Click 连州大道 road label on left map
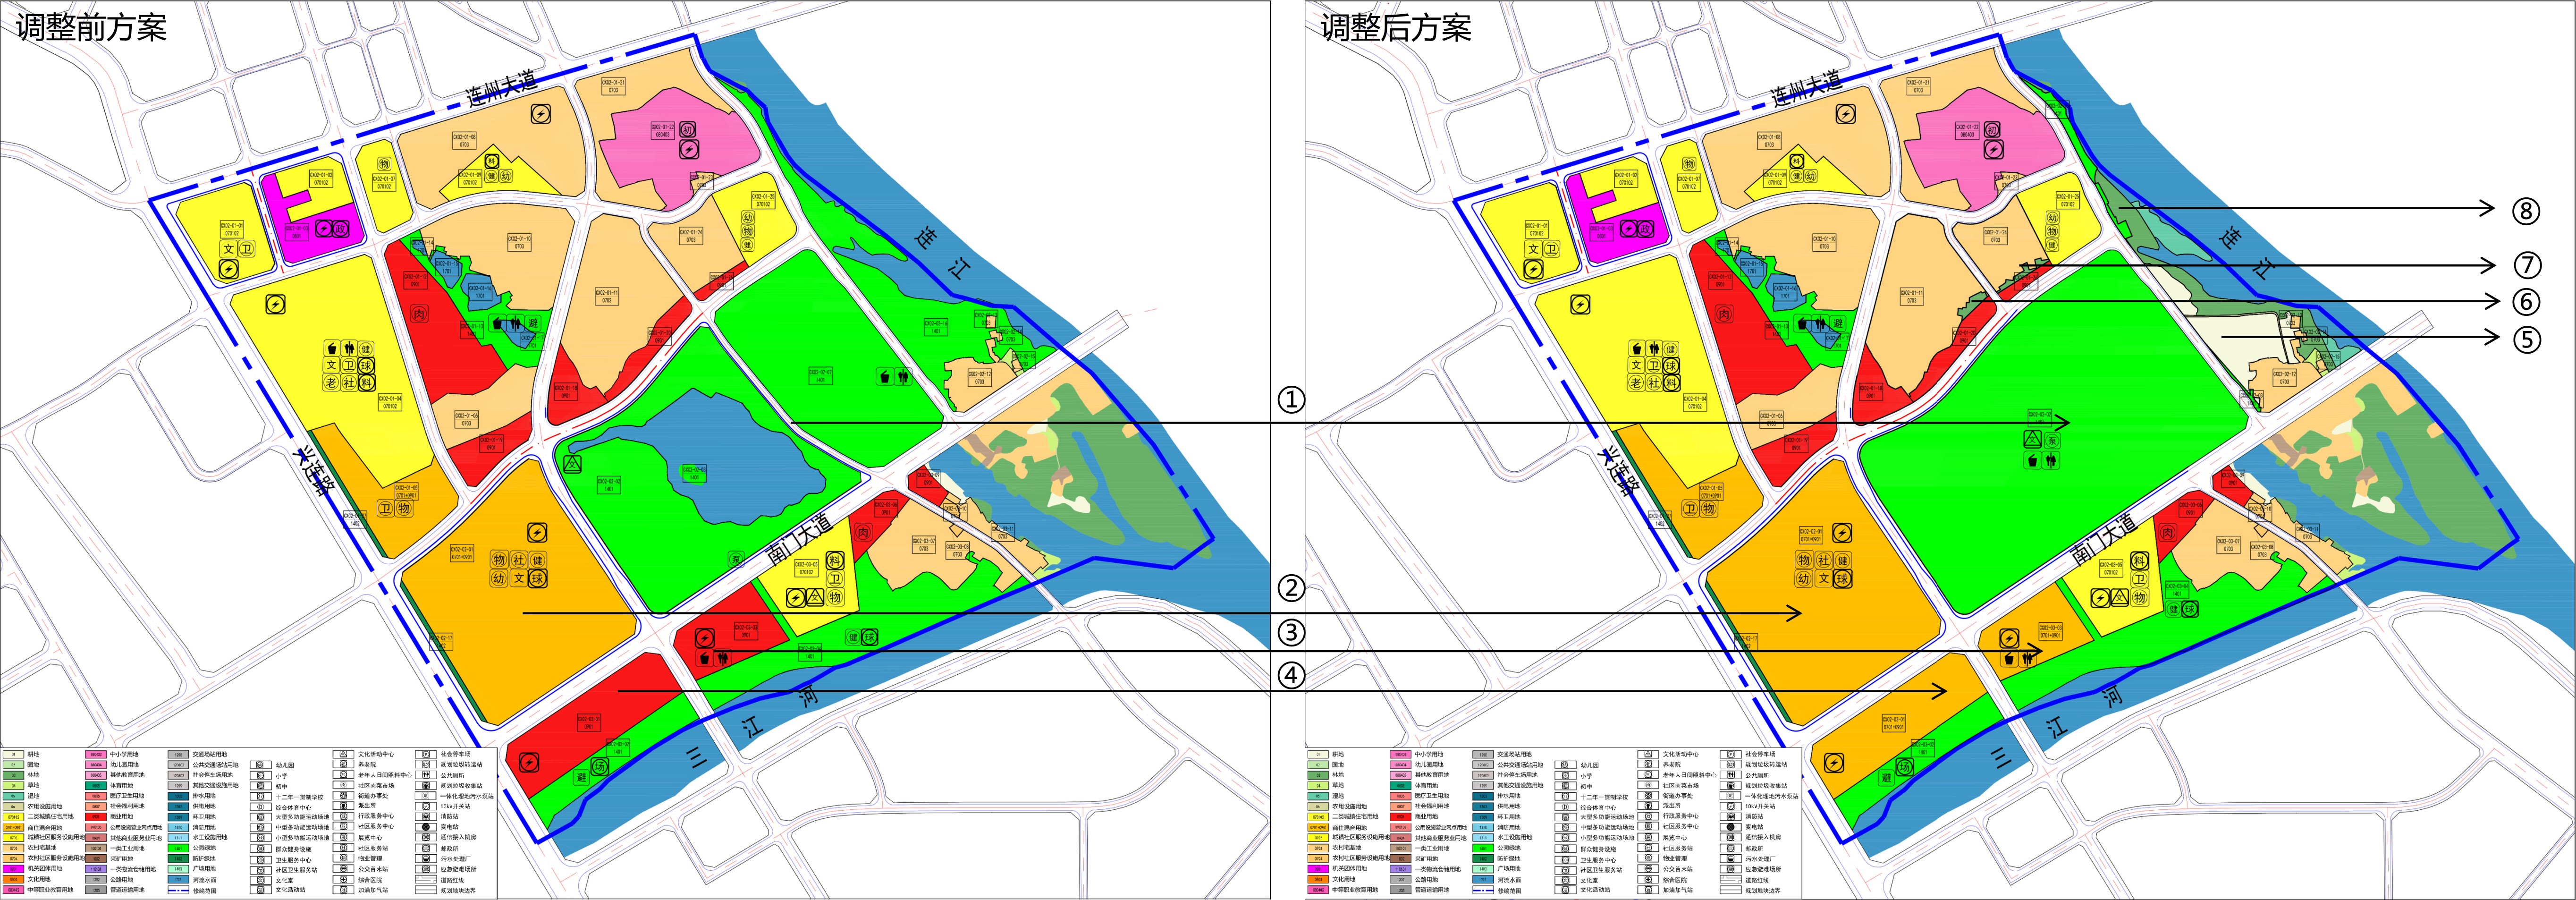Viewport: 2576px width, 900px height. 501,88
